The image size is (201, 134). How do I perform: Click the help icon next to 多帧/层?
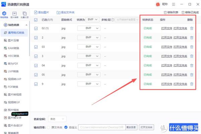(113, 20)
